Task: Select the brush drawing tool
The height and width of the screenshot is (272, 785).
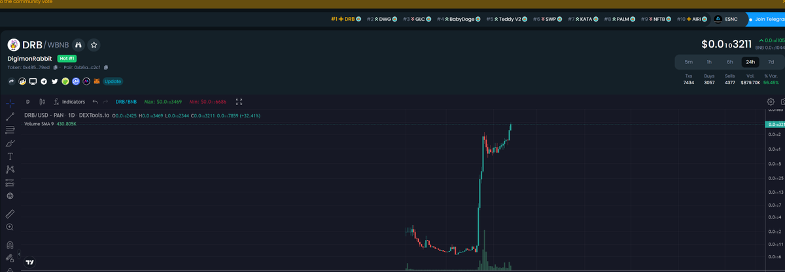Action: point(10,143)
